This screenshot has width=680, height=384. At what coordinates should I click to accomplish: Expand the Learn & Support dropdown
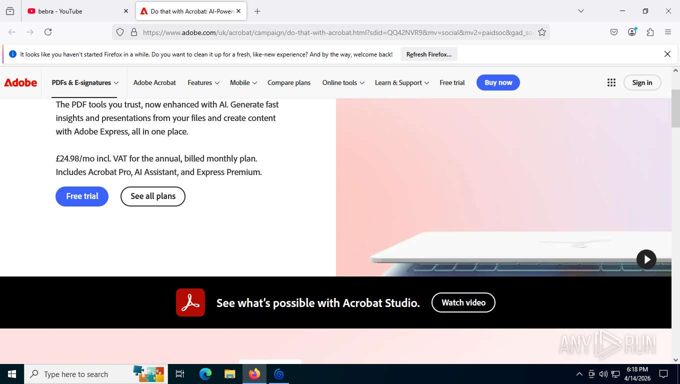402,82
